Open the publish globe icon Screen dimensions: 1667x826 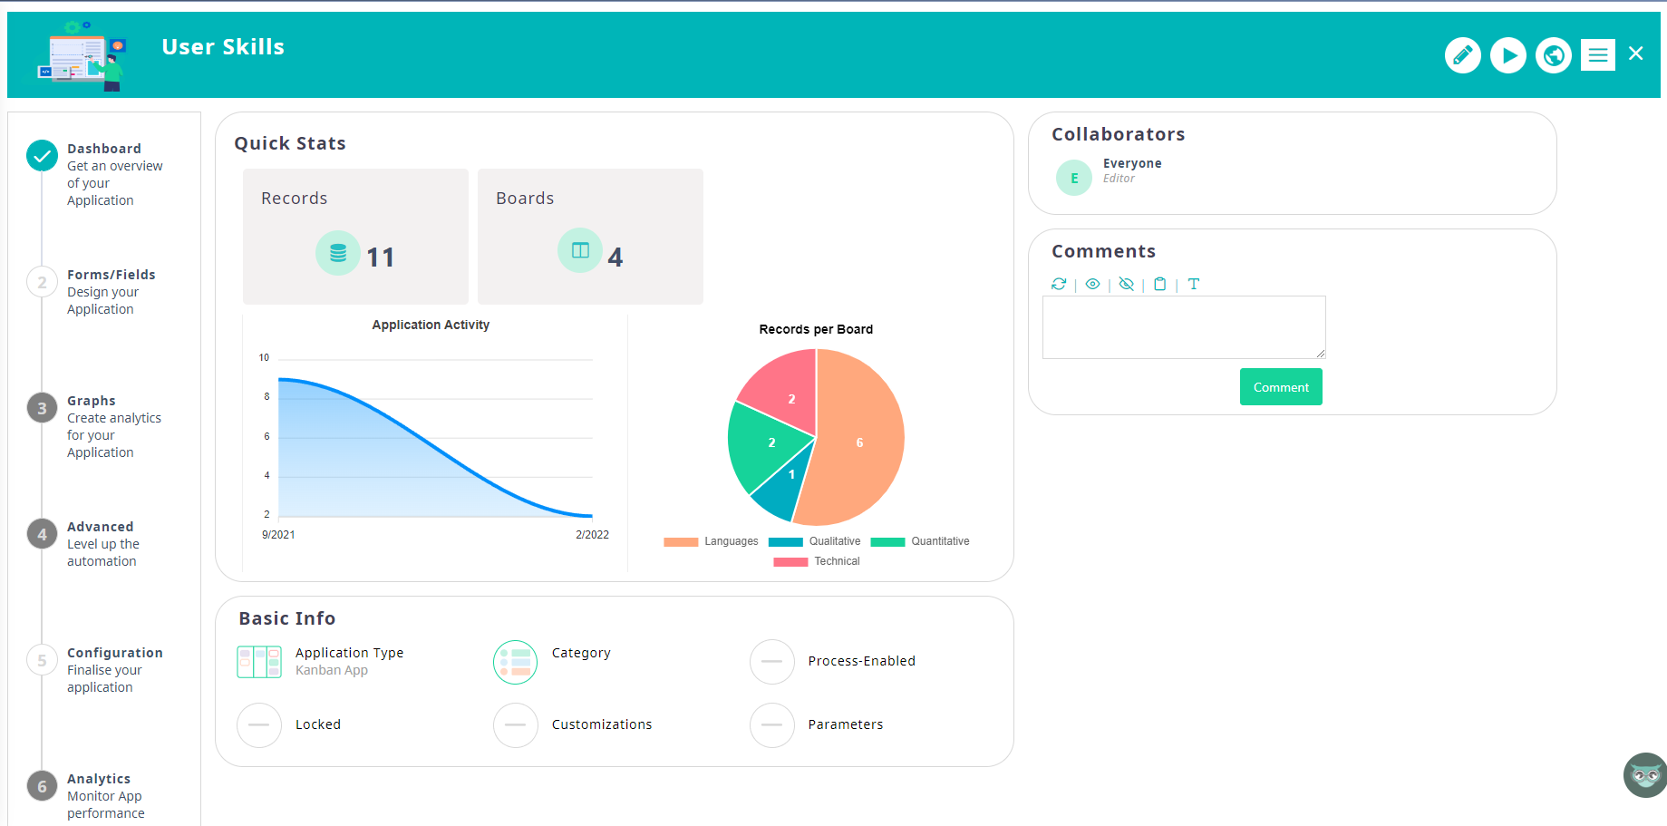pos(1553,54)
